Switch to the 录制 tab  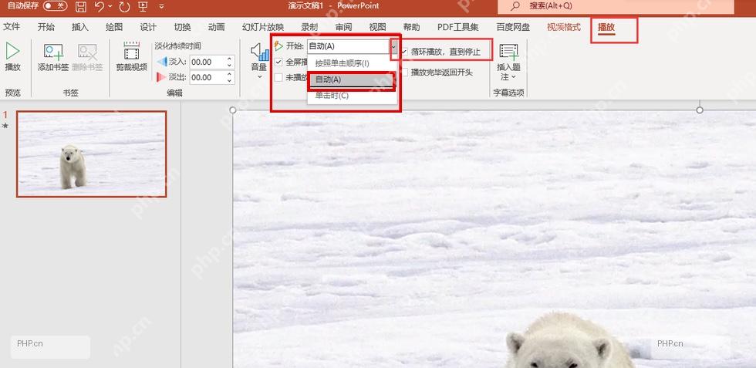[x=309, y=26]
